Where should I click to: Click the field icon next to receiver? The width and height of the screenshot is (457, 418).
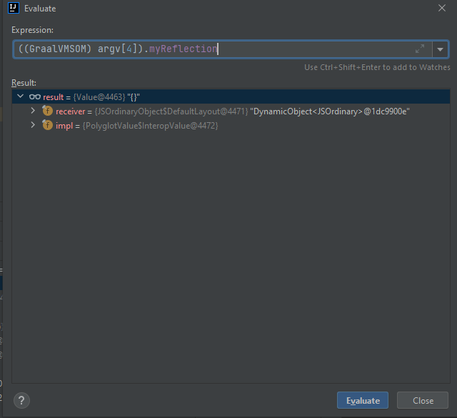click(x=47, y=111)
